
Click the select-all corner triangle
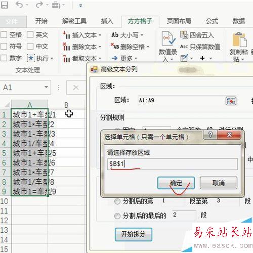[x=7, y=105]
